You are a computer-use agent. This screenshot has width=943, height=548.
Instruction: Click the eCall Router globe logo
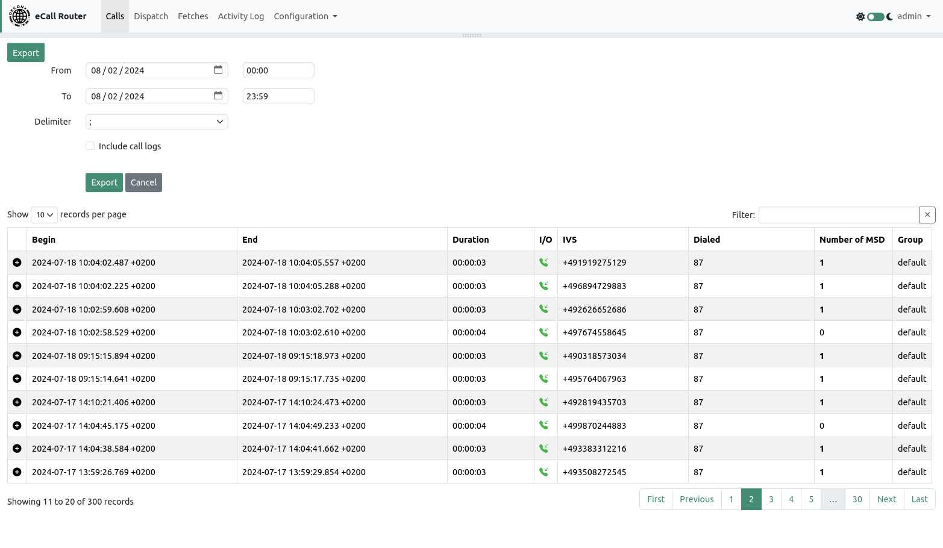tap(19, 16)
